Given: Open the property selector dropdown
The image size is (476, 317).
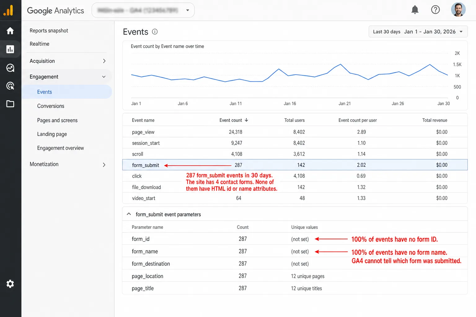Looking at the screenshot, I should 143,10.
